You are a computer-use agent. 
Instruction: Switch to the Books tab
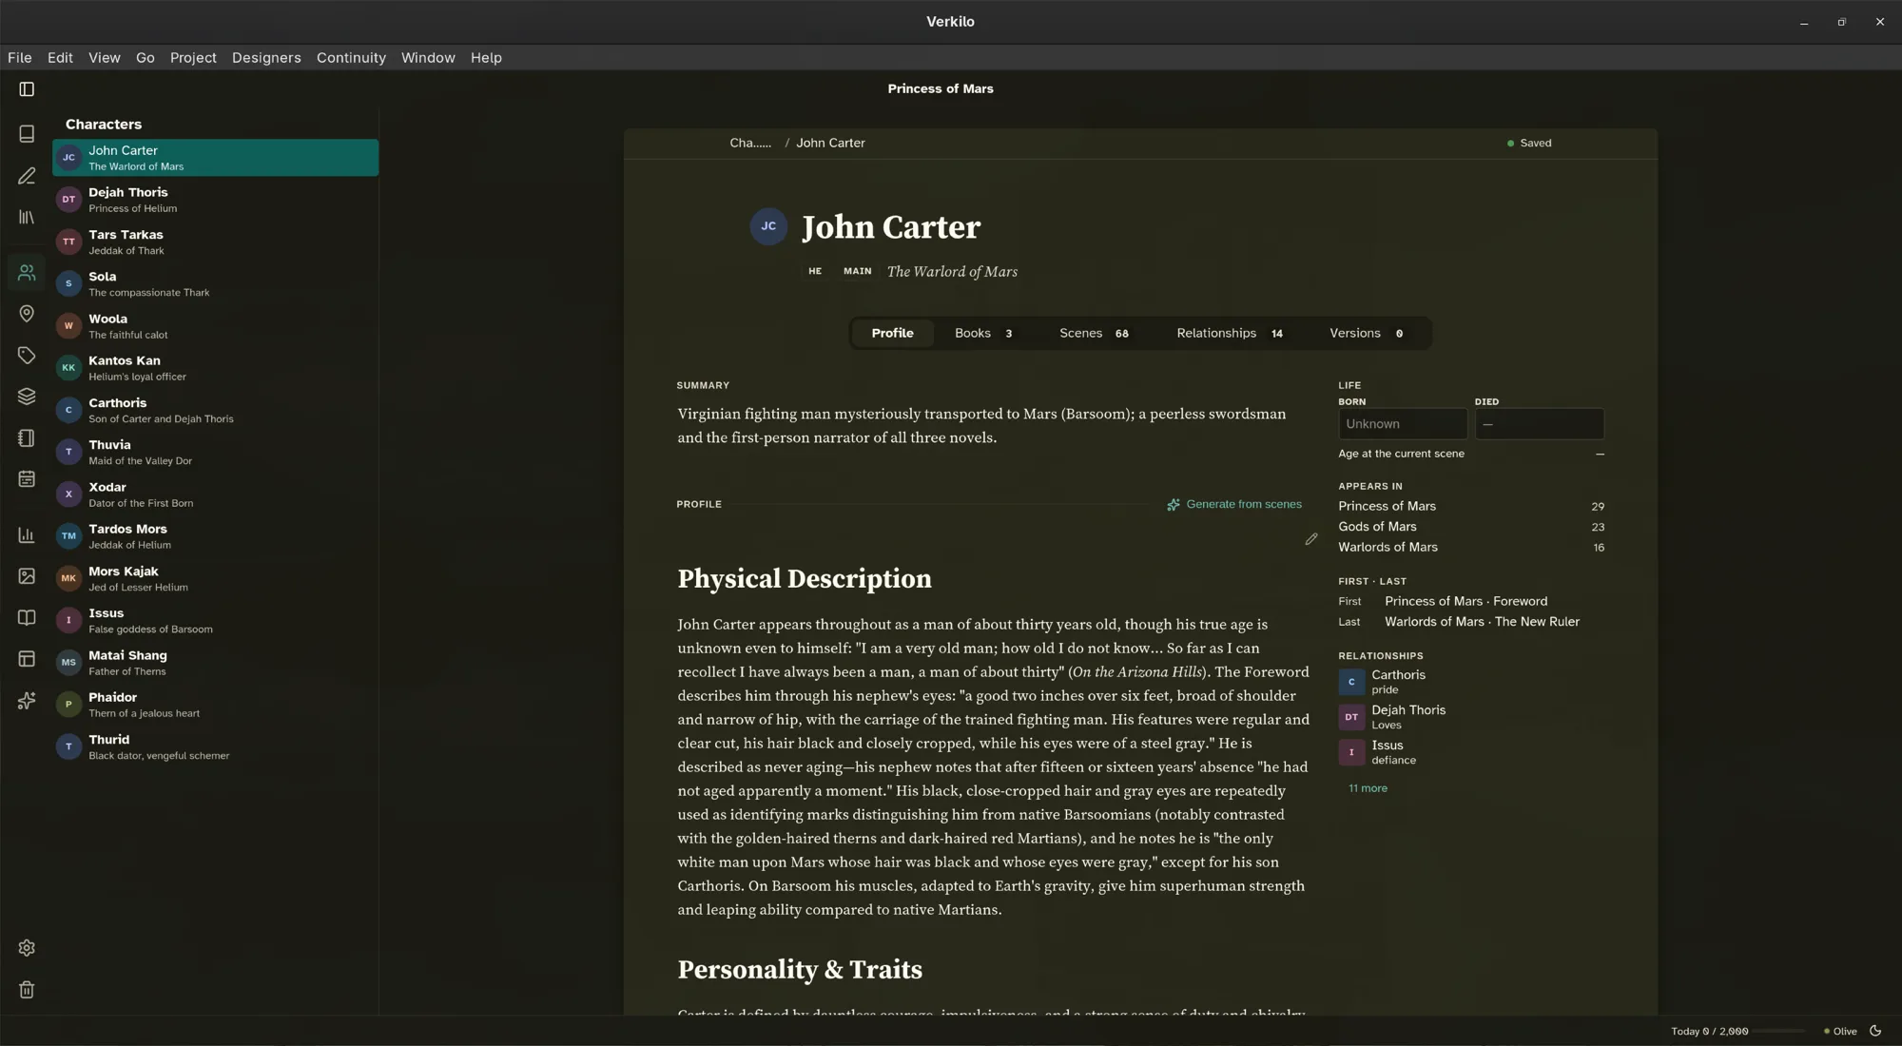coord(983,334)
